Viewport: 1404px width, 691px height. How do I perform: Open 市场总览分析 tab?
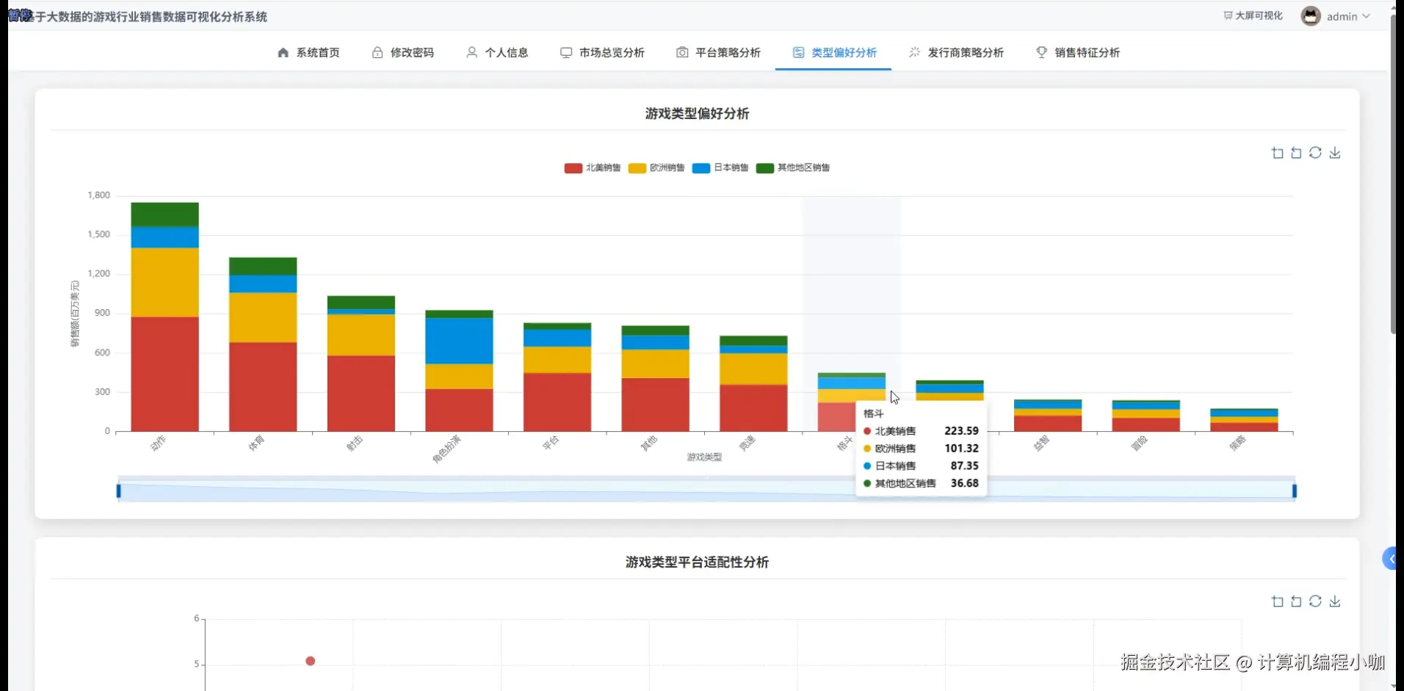coord(602,52)
